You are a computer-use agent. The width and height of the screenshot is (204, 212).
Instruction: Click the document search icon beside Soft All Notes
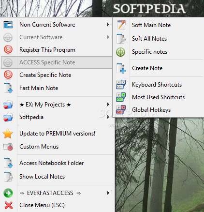(121, 39)
